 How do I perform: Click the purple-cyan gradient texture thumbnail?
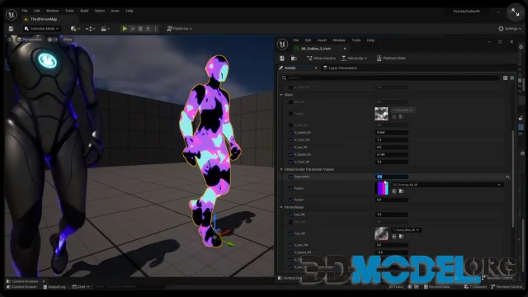tap(381, 188)
